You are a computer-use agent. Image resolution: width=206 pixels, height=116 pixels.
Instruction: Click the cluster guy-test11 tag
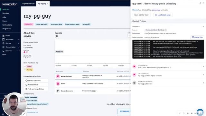[x=42, y=24]
